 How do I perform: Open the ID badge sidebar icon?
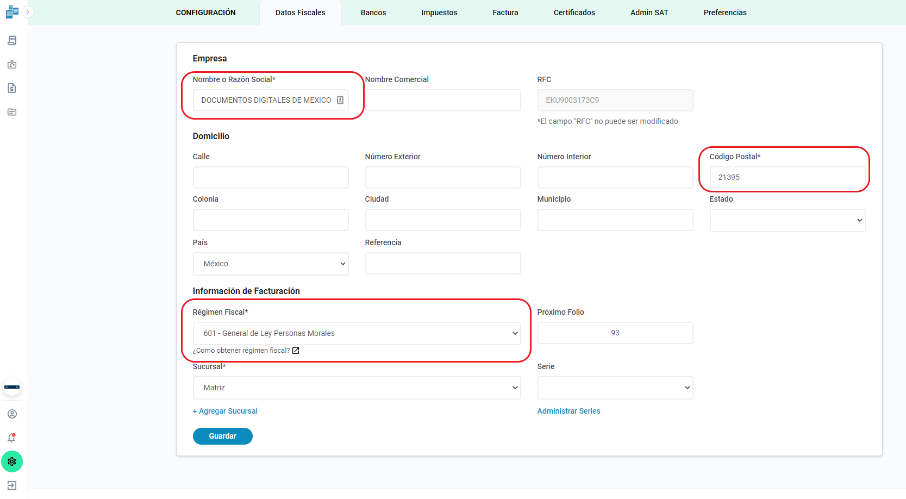tap(12, 64)
